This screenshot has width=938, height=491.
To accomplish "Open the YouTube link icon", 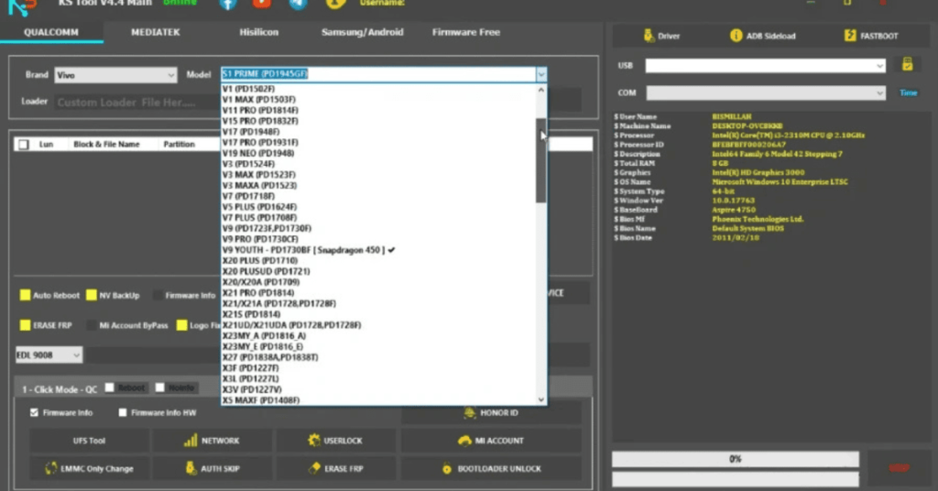I will (x=261, y=4).
